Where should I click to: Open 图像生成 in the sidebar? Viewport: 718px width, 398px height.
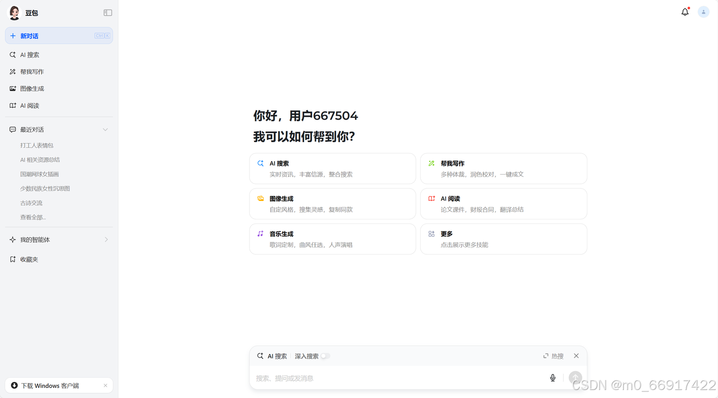[x=59, y=89]
